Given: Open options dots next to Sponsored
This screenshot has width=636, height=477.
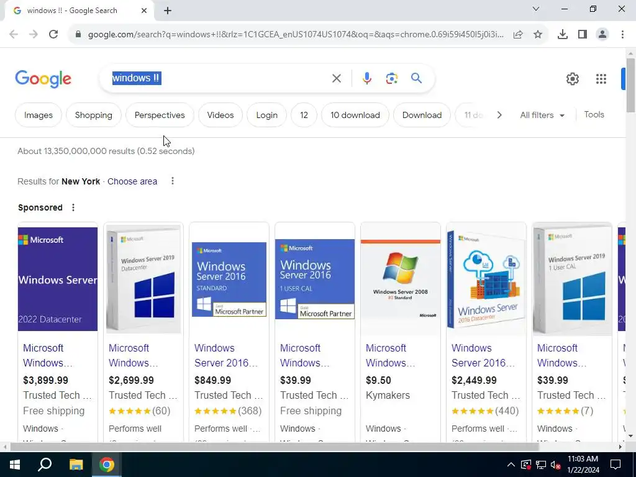Looking at the screenshot, I should coord(73,207).
